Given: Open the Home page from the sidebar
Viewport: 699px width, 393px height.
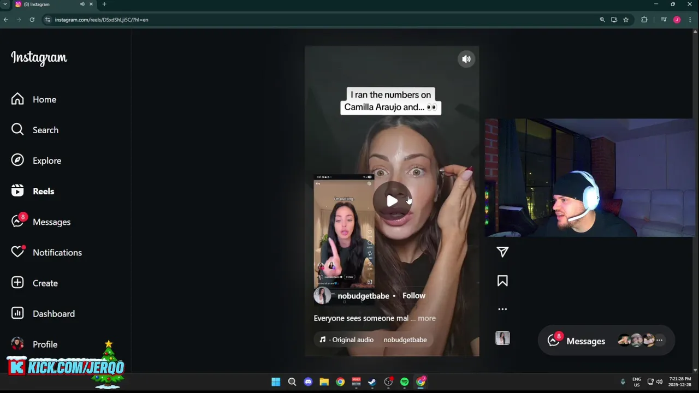Looking at the screenshot, I should click(x=34, y=99).
